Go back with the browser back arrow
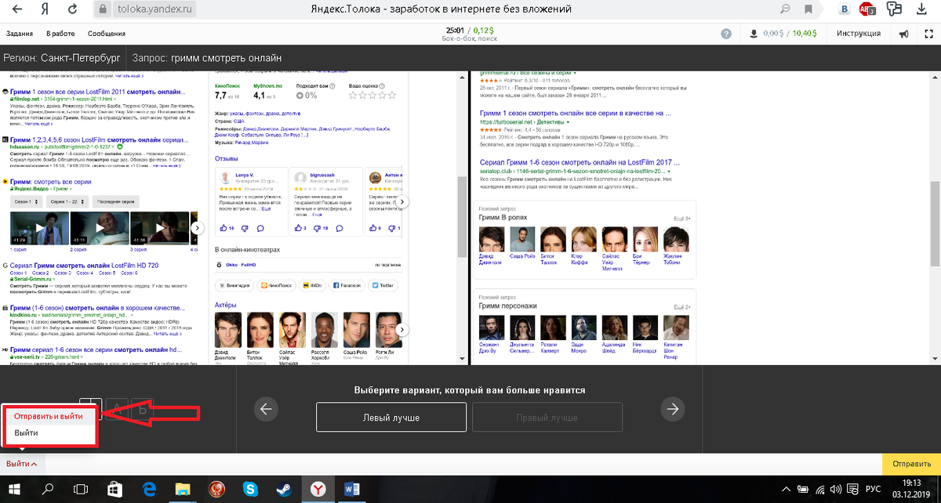The width and height of the screenshot is (941, 503). click(x=16, y=9)
